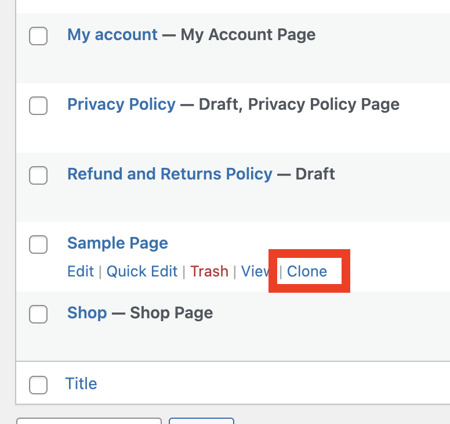The image size is (450, 424).
Task: Check the Refund and Returns Policy row
Action: 38,175
